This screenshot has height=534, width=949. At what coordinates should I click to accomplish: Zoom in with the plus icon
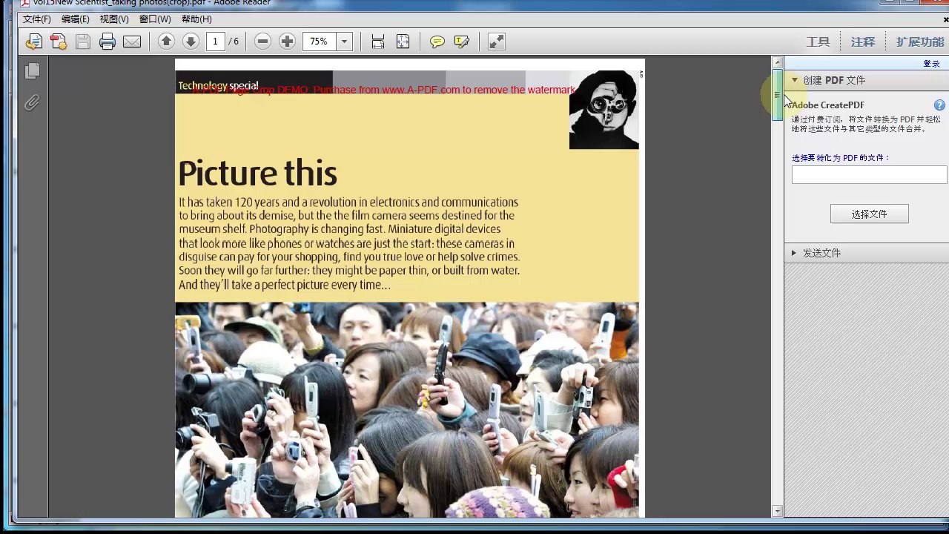[287, 42]
